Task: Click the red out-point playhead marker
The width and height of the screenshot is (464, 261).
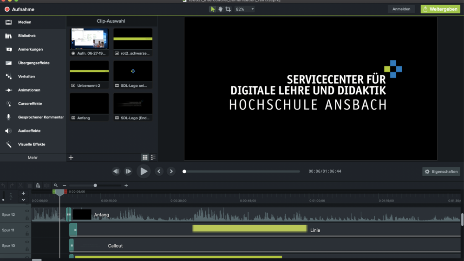Action: (x=65, y=192)
